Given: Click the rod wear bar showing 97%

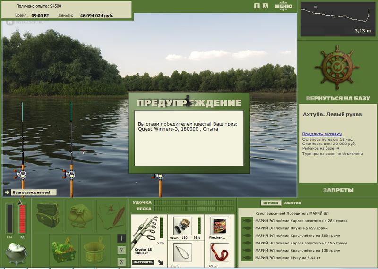Looking at the screenshot, I should coord(161,227).
